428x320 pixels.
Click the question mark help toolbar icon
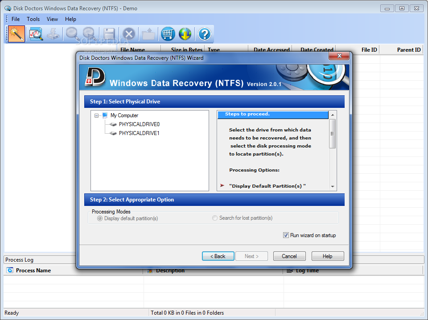tap(205, 34)
